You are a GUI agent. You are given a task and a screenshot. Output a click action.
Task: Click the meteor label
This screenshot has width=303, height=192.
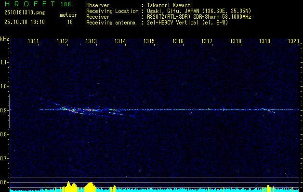[68, 15]
